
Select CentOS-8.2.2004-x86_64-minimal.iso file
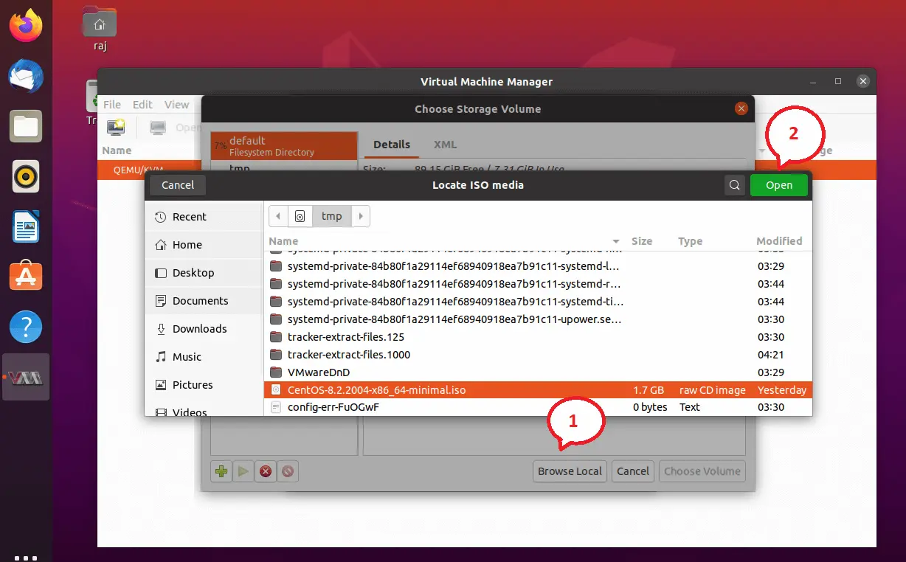tap(538, 390)
